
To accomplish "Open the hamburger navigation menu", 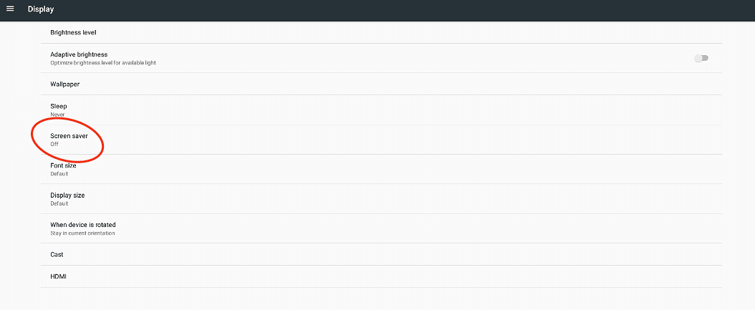I will click(10, 9).
